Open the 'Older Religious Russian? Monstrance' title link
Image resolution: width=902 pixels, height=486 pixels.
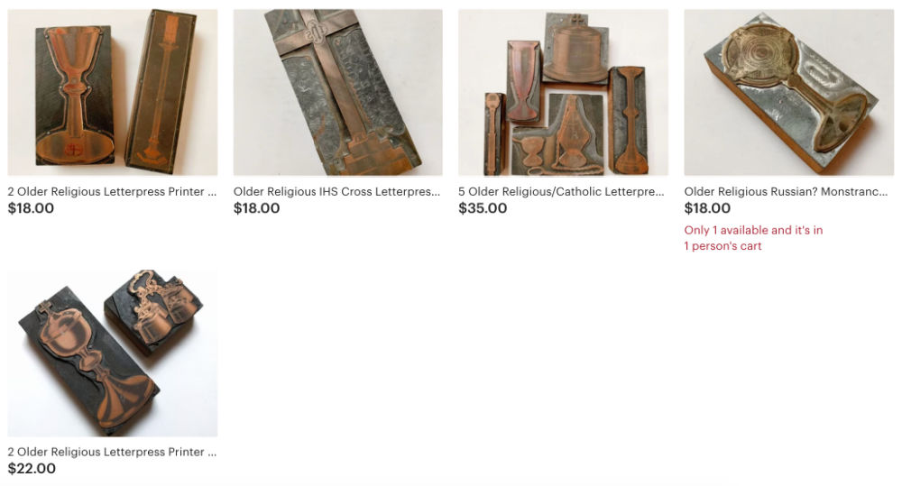786,191
